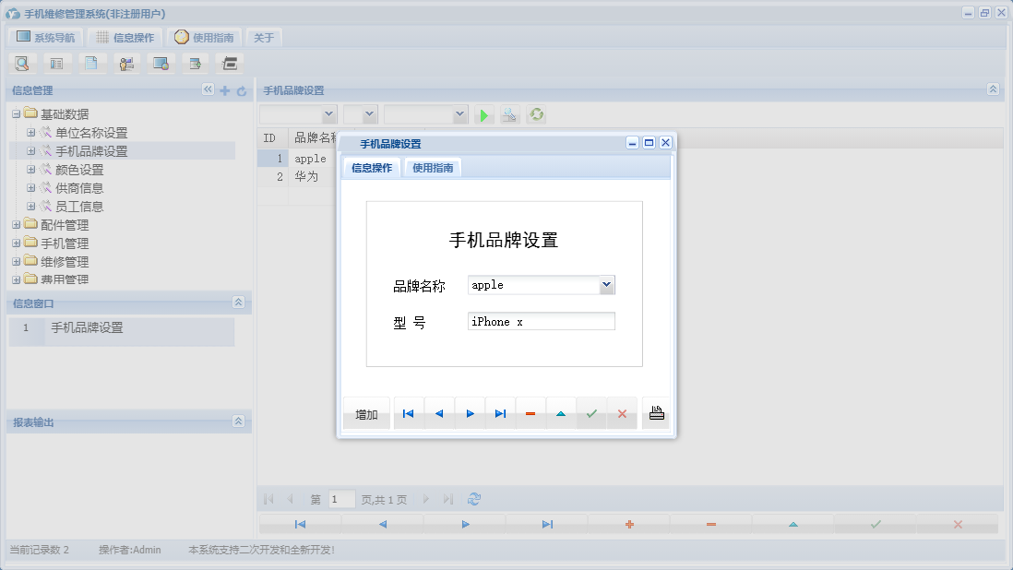Collapse the 信息窗口 panel
1013x570 pixels.
point(239,303)
